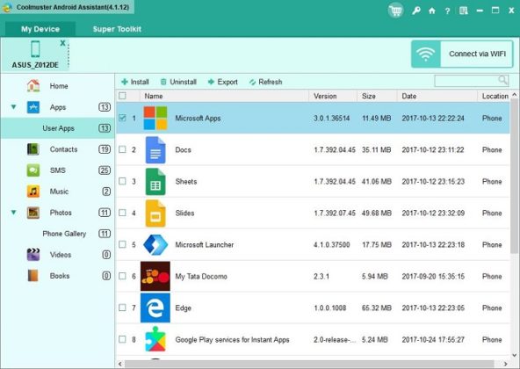The height and width of the screenshot is (369, 520).
Task: Uncheck the Microsoft Apps checkbox
Action: [122, 118]
